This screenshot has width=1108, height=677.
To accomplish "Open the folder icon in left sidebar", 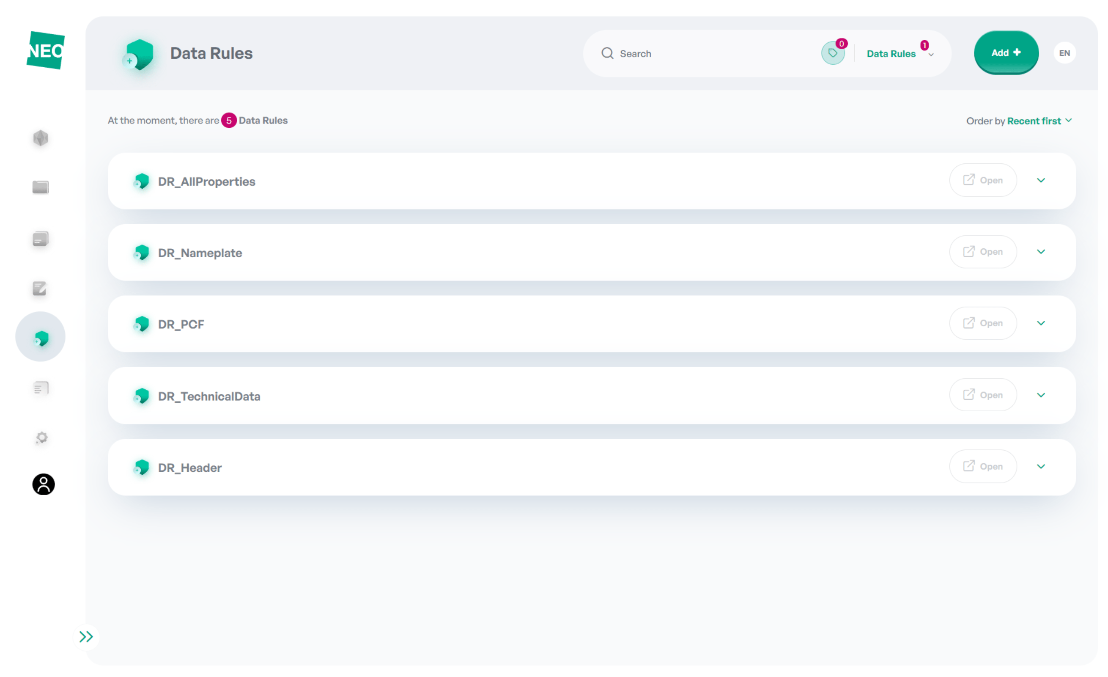I will (41, 187).
